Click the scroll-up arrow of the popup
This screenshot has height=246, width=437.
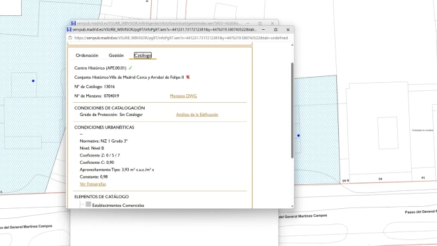click(292, 45)
